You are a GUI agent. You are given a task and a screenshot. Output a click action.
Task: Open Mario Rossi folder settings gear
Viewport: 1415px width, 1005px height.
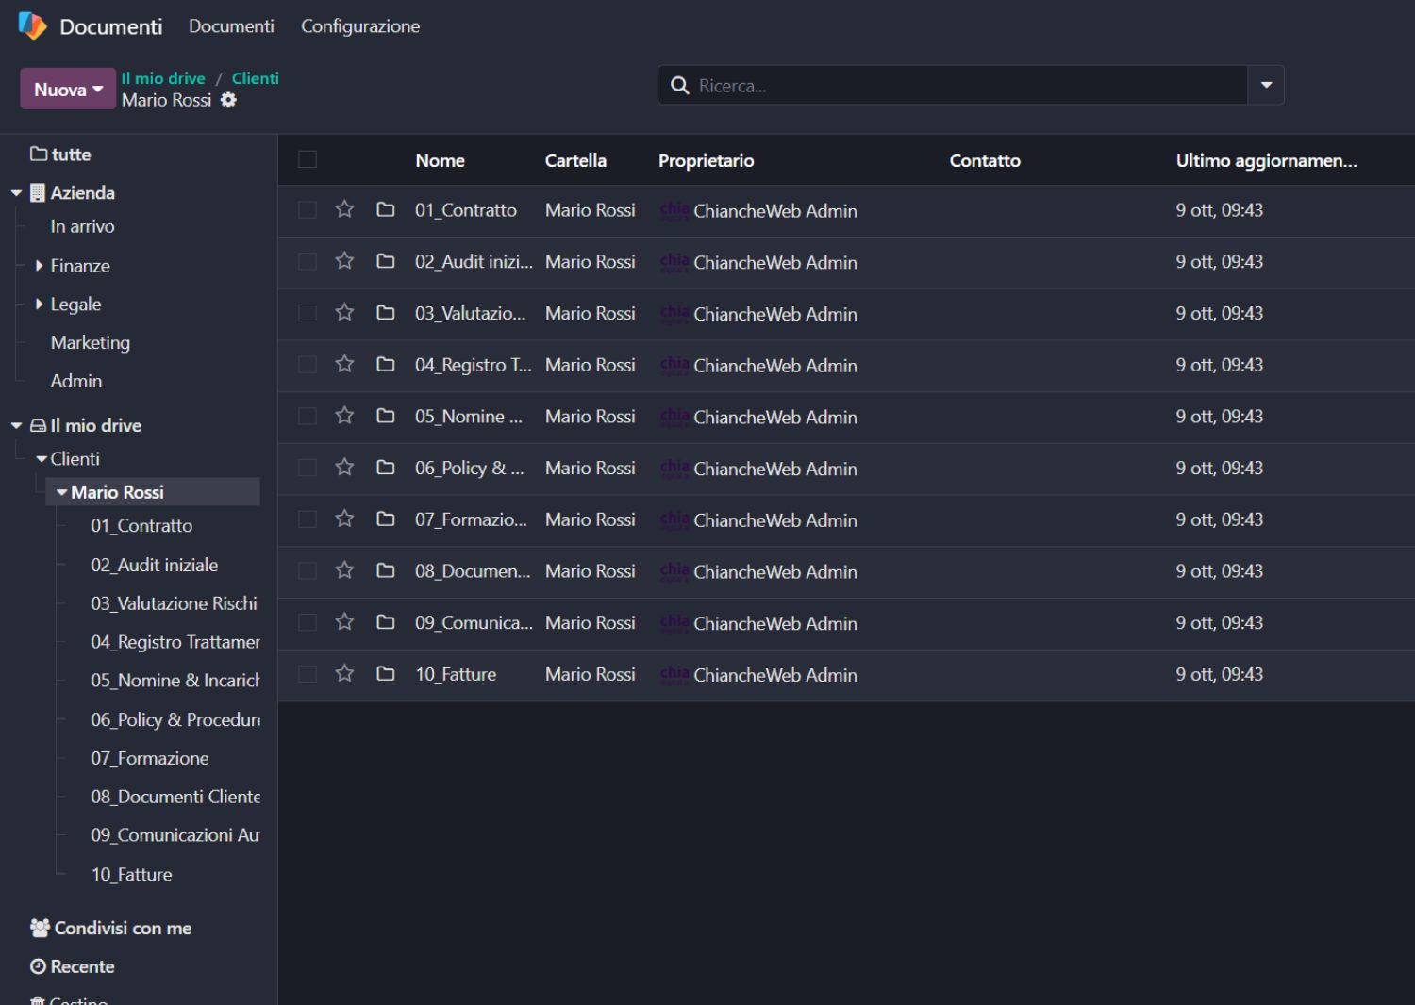pyautogui.click(x=228, y=100)
